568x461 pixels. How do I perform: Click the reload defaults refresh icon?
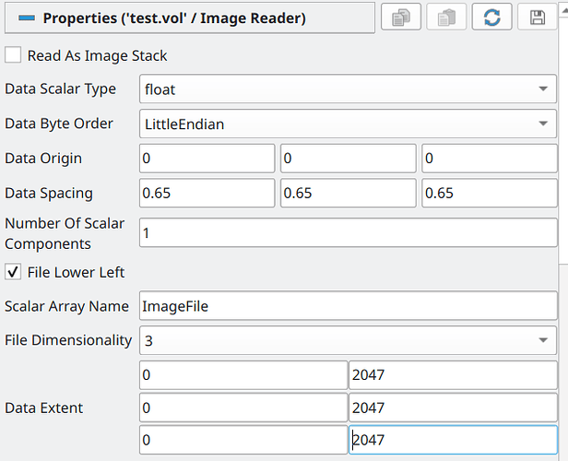(491, 18)
